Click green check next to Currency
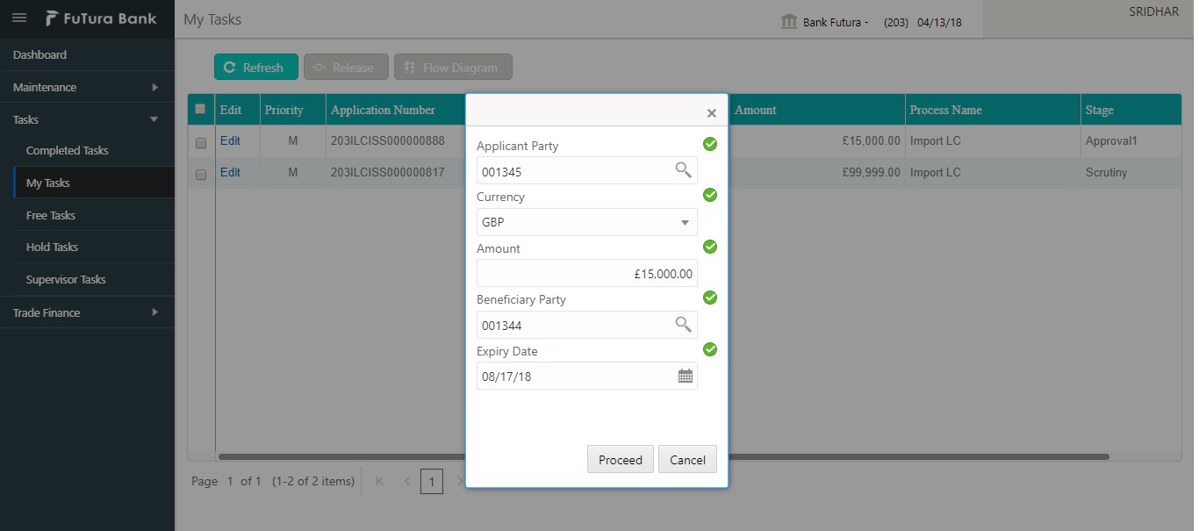1199x531 pixels. 710,195
